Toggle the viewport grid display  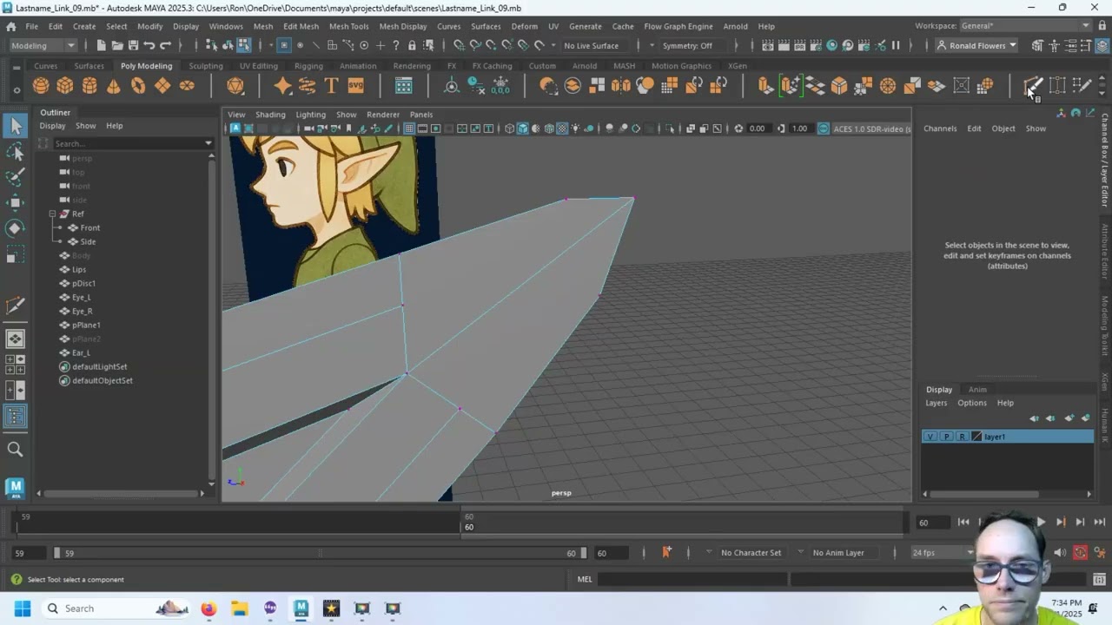coord(408,128)
